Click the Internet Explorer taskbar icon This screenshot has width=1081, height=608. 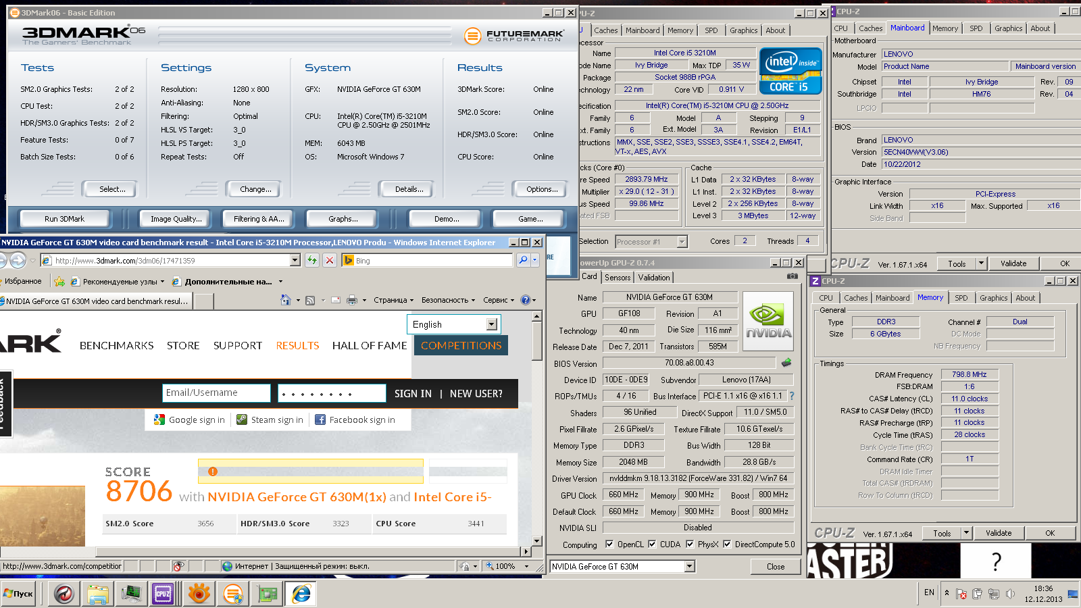click(x=301, y=594)
